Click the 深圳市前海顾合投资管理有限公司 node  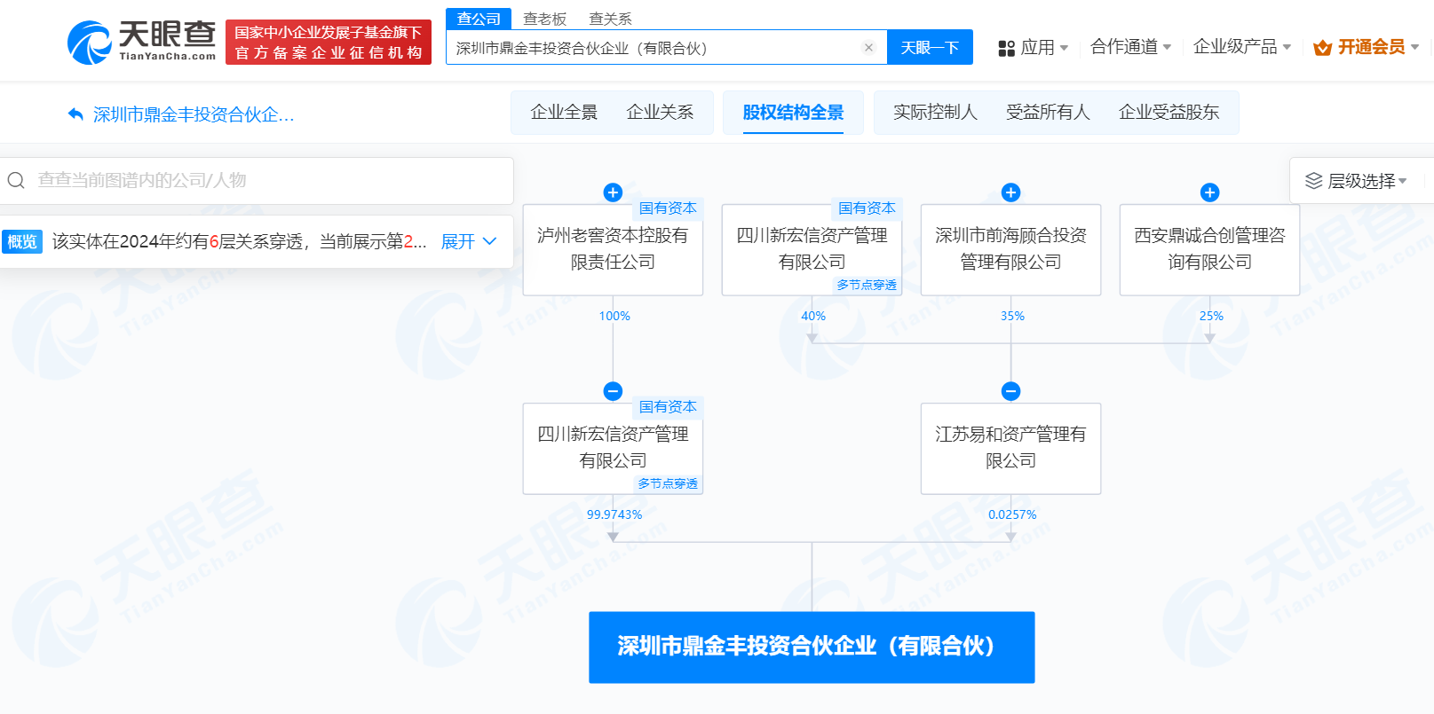(1010, 249)
